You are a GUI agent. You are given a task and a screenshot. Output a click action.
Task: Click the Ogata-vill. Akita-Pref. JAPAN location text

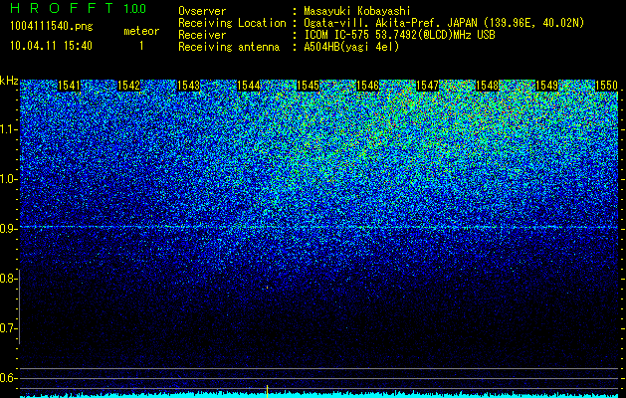coord(444,23)
